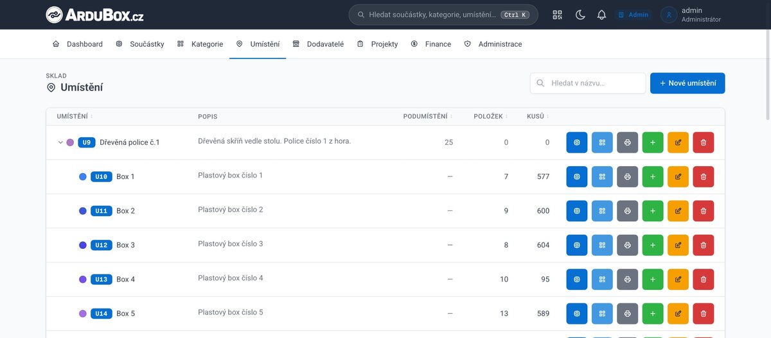The image size is (771, 338).
Task: Toggle dark mode with moon icon
Action: pos(580,15)
